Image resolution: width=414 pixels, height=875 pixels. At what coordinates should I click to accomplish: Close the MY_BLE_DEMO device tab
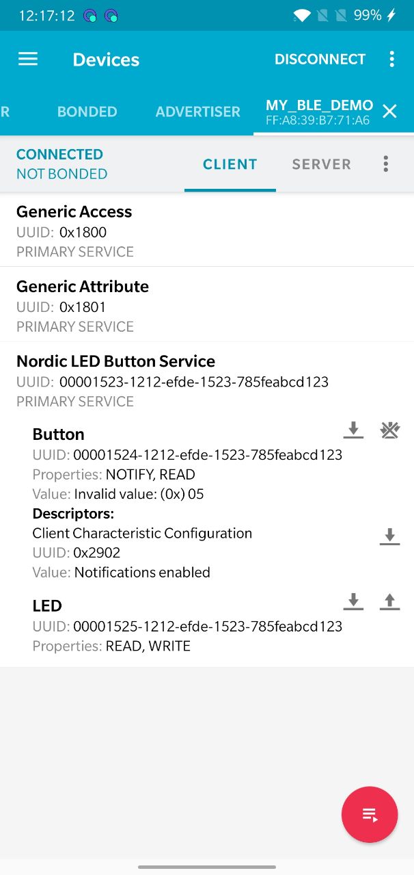389,111
